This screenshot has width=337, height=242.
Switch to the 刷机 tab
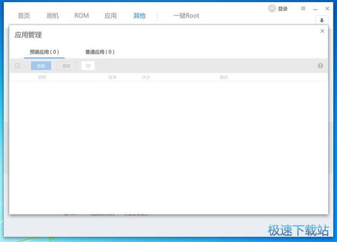click(53, 15)
